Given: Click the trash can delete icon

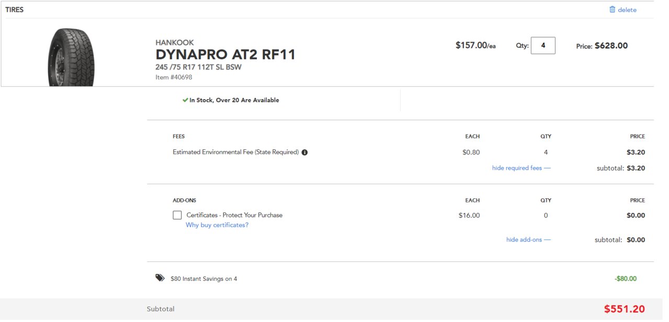Looking at the screenshot, I should pos(612,9).
